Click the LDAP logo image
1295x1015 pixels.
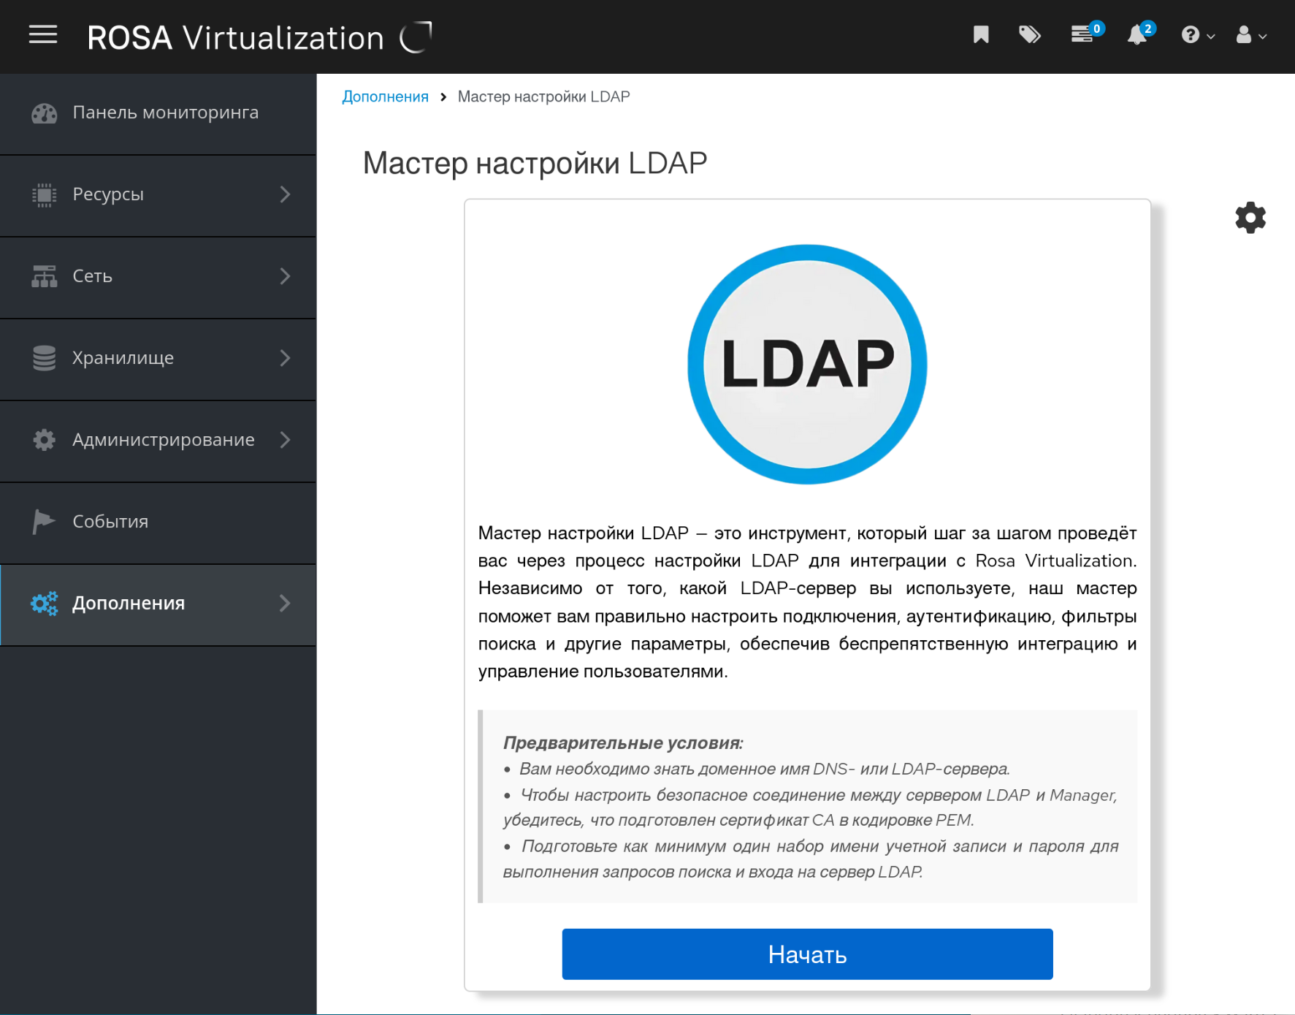[807, 364]
